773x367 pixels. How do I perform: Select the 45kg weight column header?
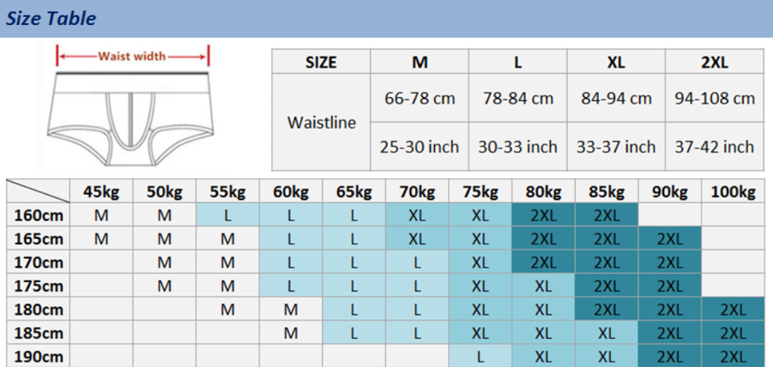tap(102, 192)
